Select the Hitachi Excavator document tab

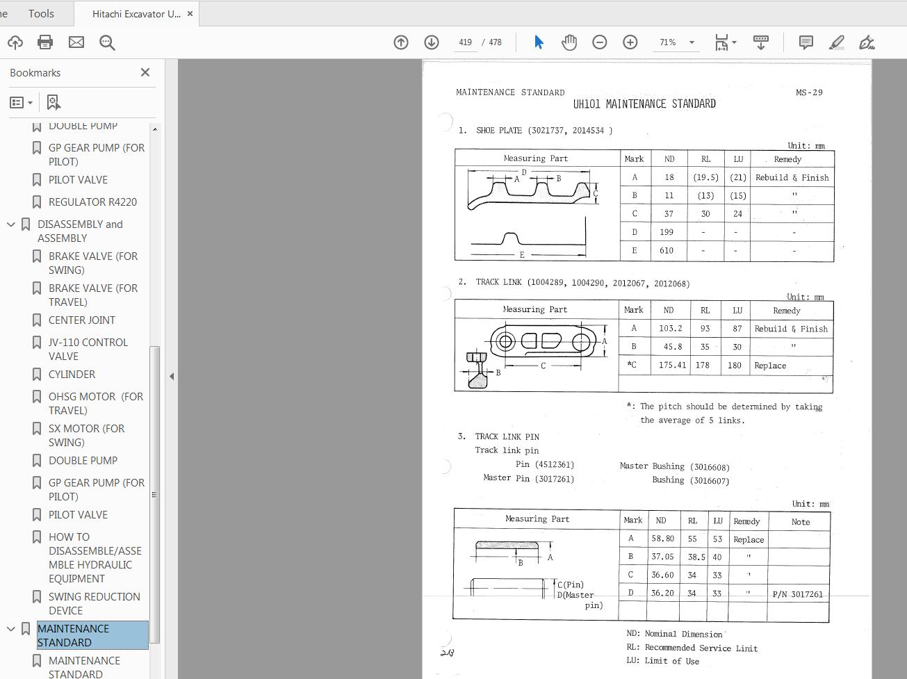pyautogui.click(x=134, y=13)
